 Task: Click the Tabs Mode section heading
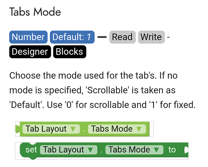coord(35,12)
